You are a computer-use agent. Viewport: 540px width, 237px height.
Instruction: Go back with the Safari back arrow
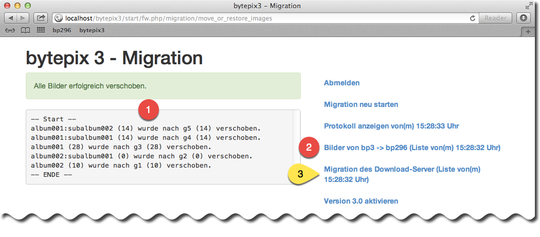point(11,18)
